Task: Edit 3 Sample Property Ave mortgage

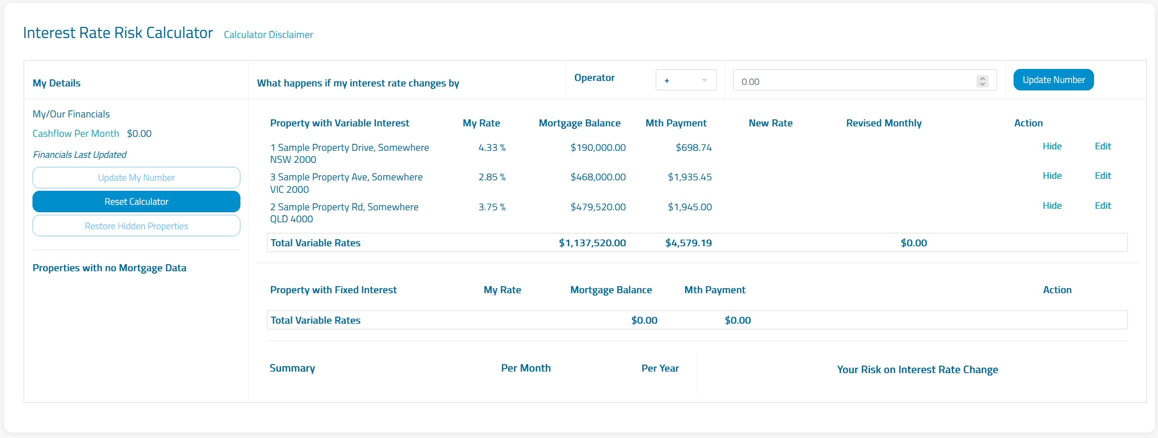Action: (x=1103, y=176)
